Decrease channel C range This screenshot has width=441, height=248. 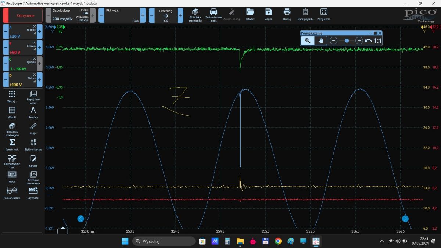[x=6, y=64]
